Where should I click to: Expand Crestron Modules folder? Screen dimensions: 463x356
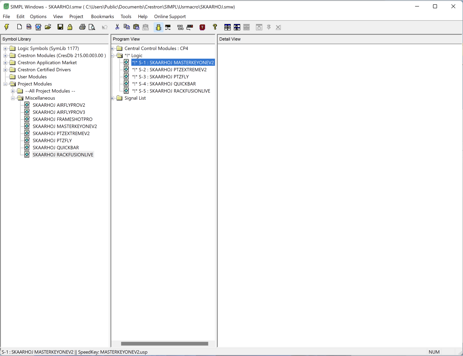[x=5, y=56]
